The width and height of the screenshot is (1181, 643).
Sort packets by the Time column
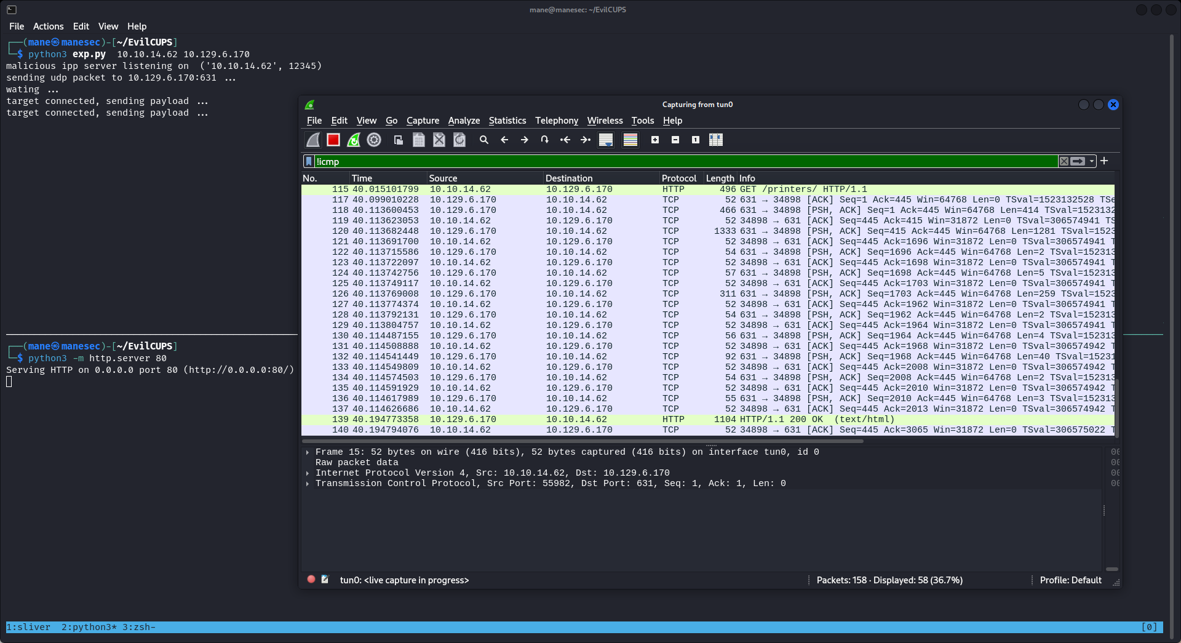[x=388, y=178]
